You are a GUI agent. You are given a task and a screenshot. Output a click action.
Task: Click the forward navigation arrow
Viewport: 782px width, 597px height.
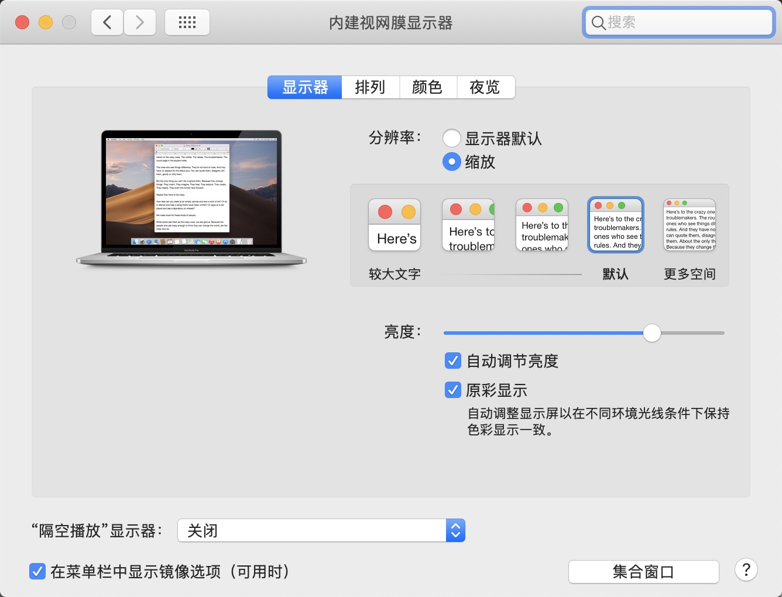point(140,23)
